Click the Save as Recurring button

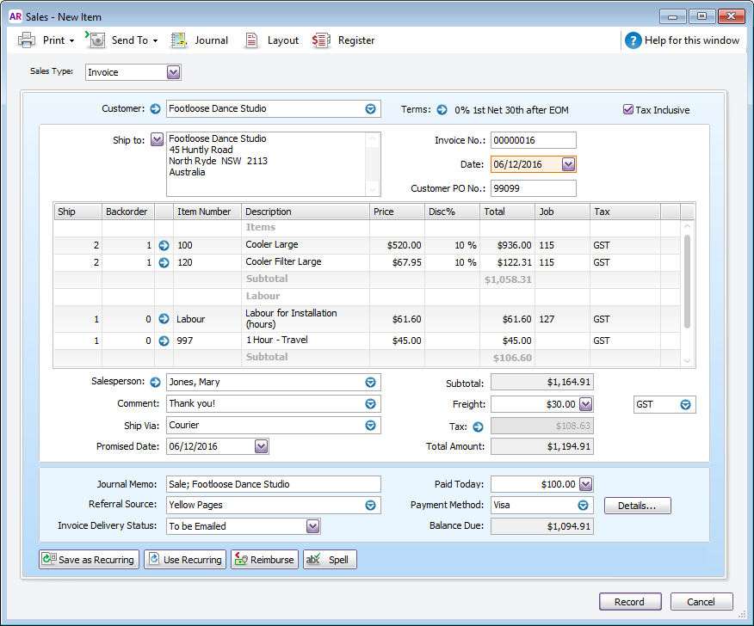pos(89,559)
